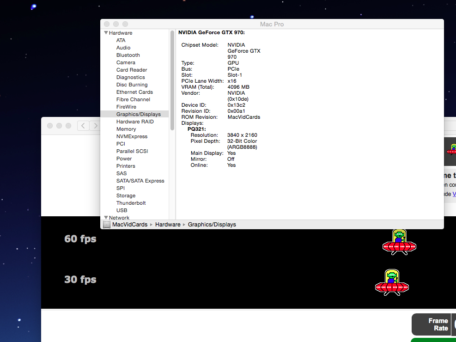Screen dimensions: 456x342
Task: Select Audio in the sidebar
Action: click(123, 48)
